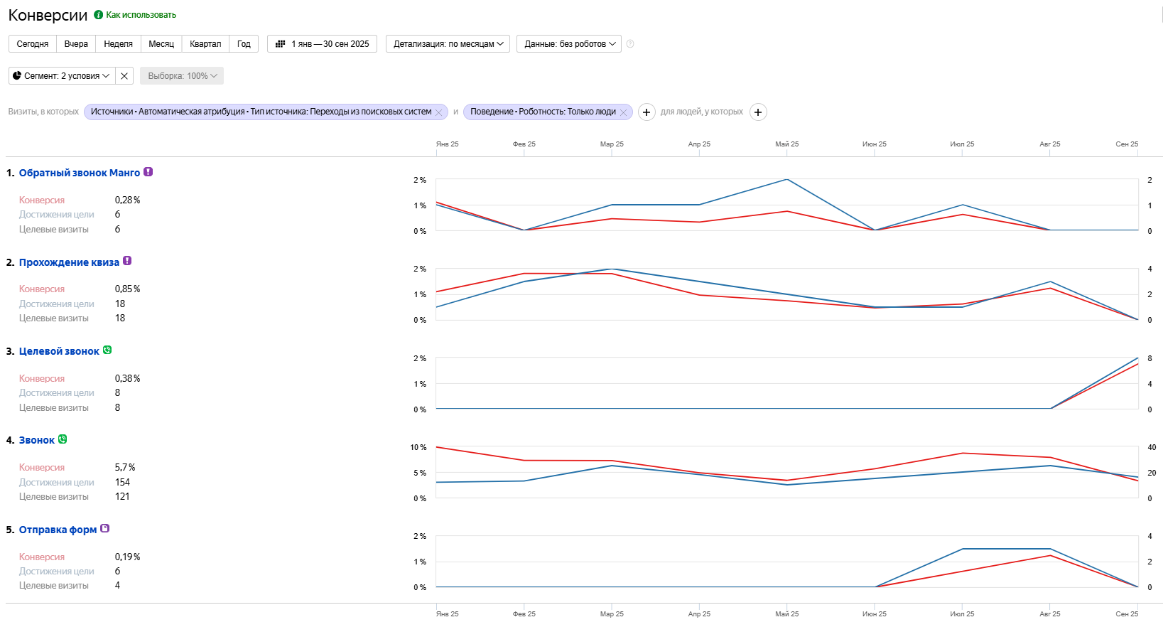Open the Прохождение квиза goal link
The height and width of the screenshot is (627, 1163).
click(x=69, y=262)
